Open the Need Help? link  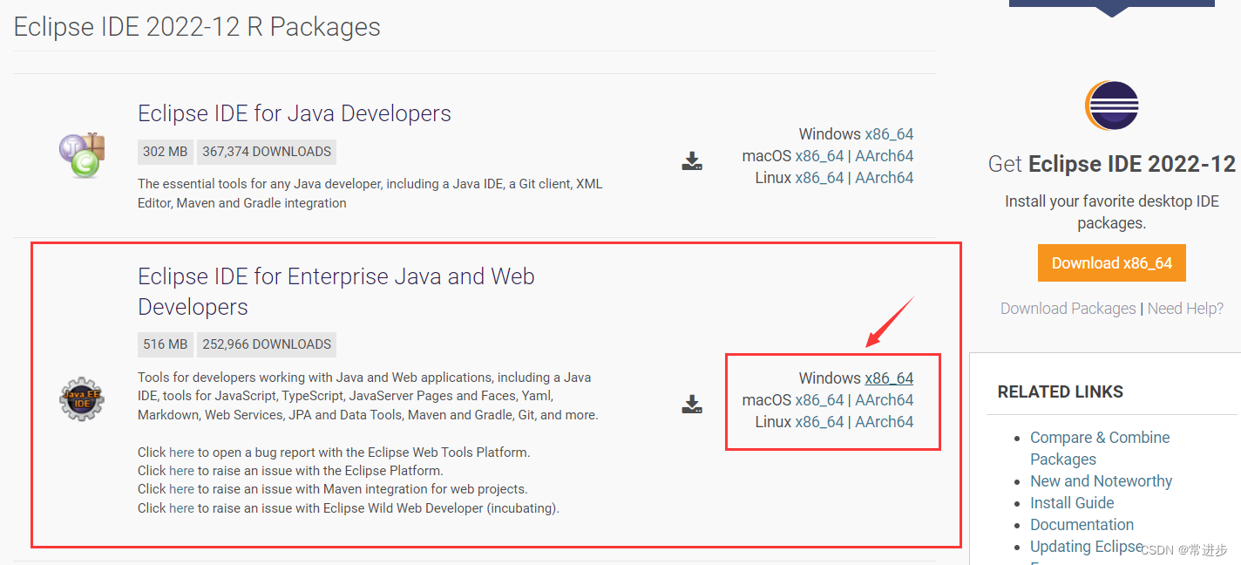[1185, 309]
